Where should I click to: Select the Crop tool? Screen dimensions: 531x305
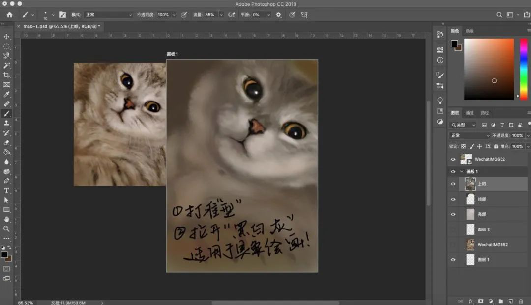coord(6,75)
